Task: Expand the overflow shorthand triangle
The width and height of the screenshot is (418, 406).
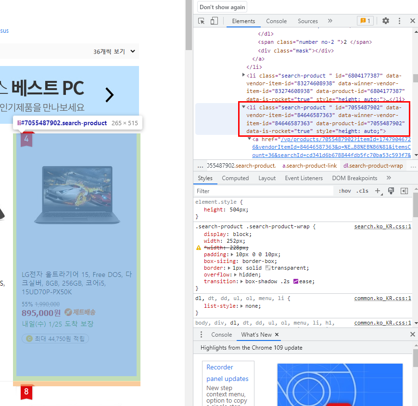Action: click(x=235, y=275)
